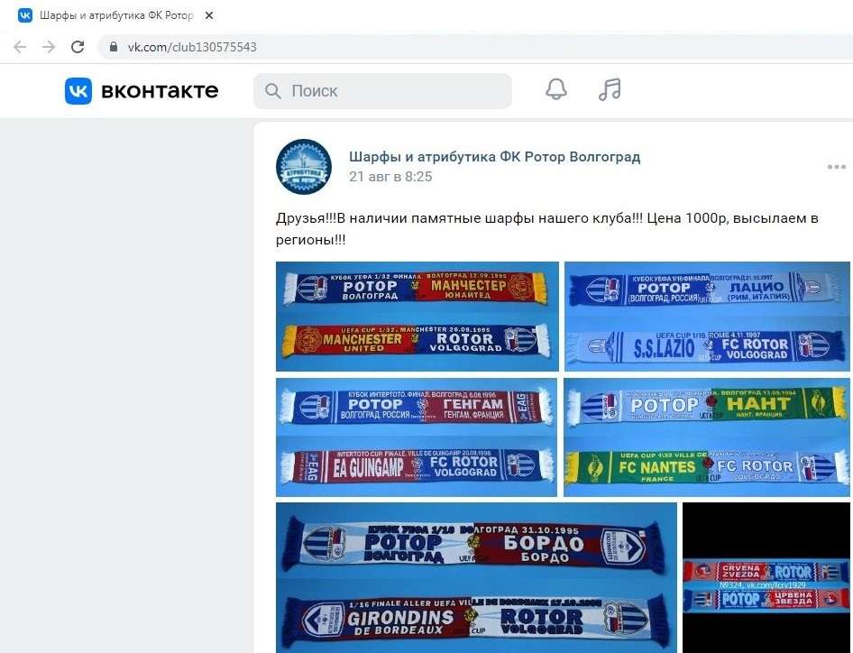Click the search magnifier icon
This screenshot has width=853, height=653.
coord(272,91)
